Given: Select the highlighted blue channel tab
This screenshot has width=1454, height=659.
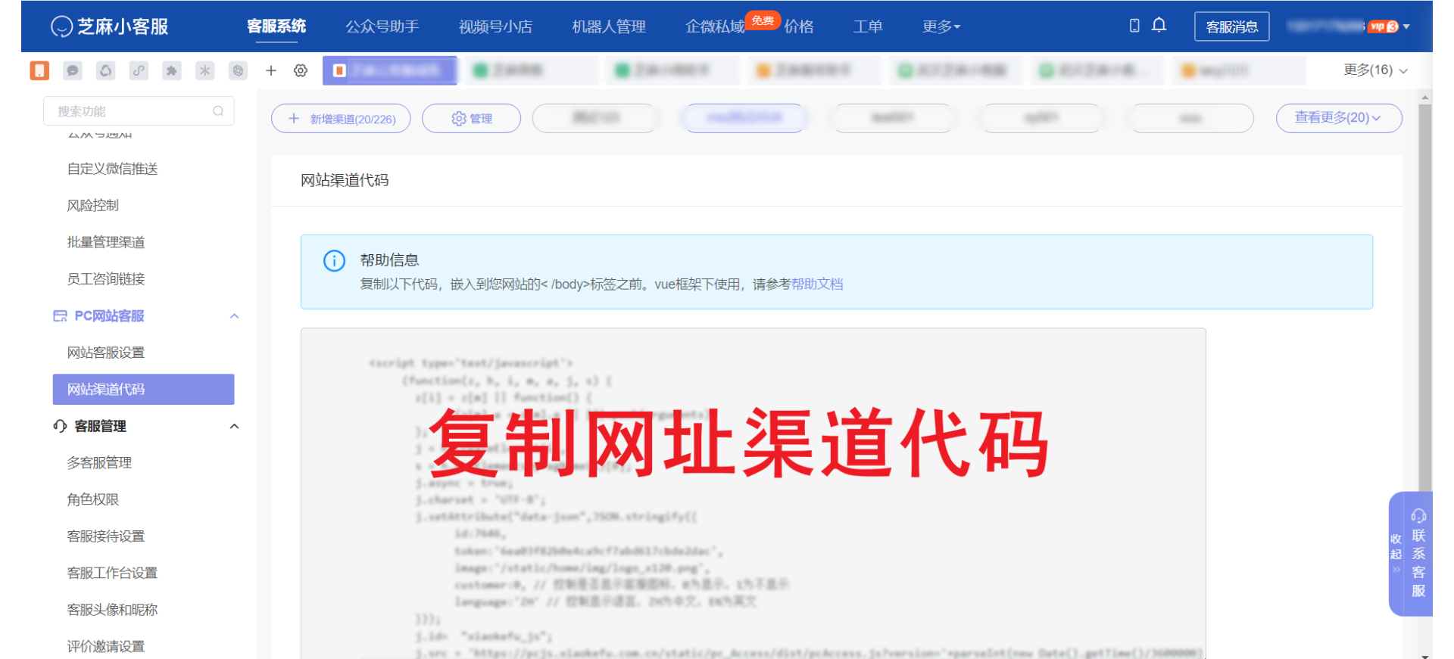Looking at the screenshot, I should (745, 118).
